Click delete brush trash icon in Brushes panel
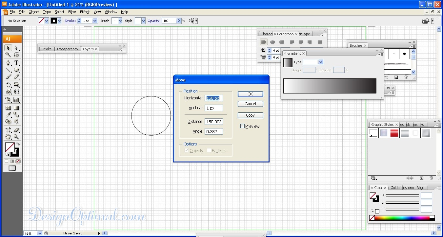 (x=406, y=77)
